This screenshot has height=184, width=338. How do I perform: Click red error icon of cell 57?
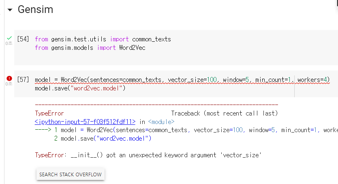pyautogui.click(x=9, y=79)
